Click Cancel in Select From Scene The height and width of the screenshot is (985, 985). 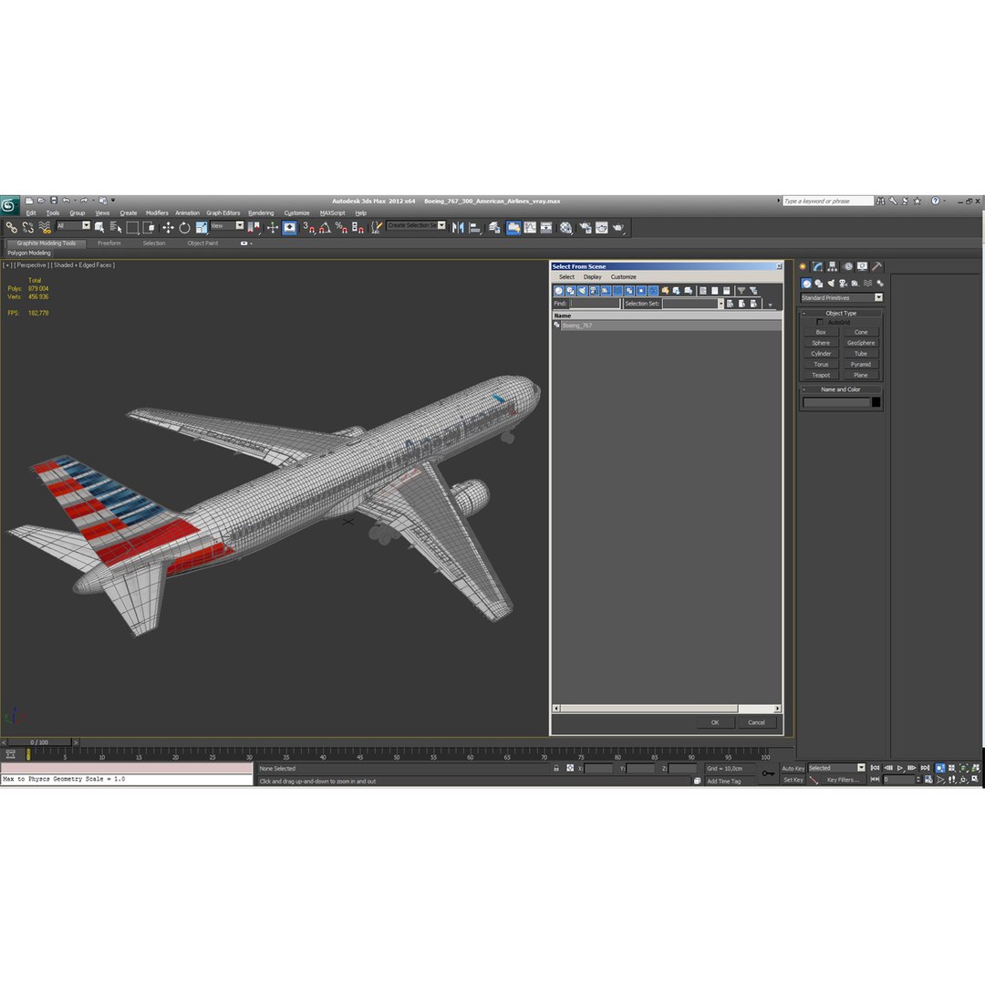756,722
